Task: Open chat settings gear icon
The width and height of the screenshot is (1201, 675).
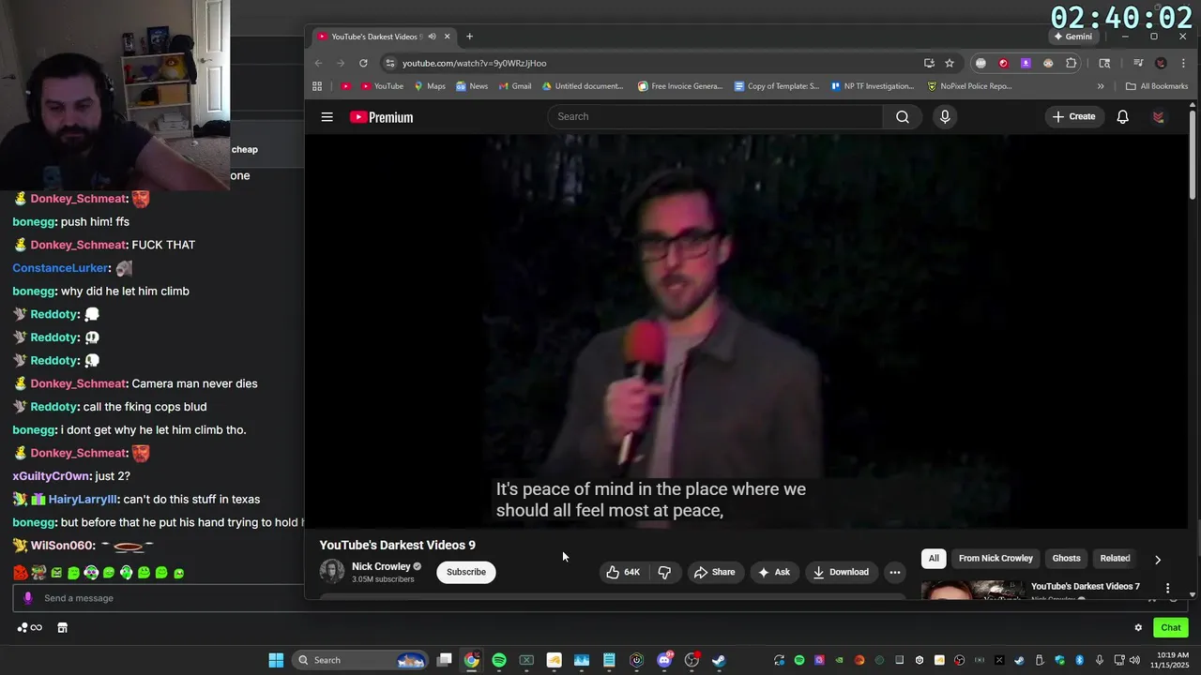Action: 1138,628
